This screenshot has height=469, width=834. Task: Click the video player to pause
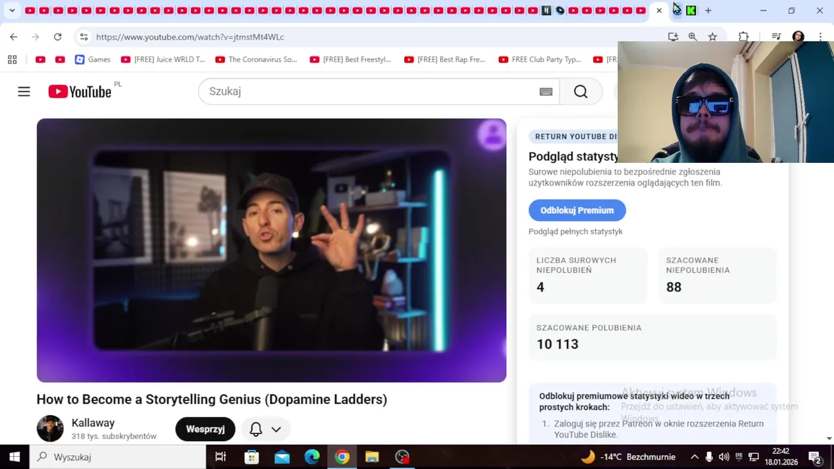tap(271, 250)
